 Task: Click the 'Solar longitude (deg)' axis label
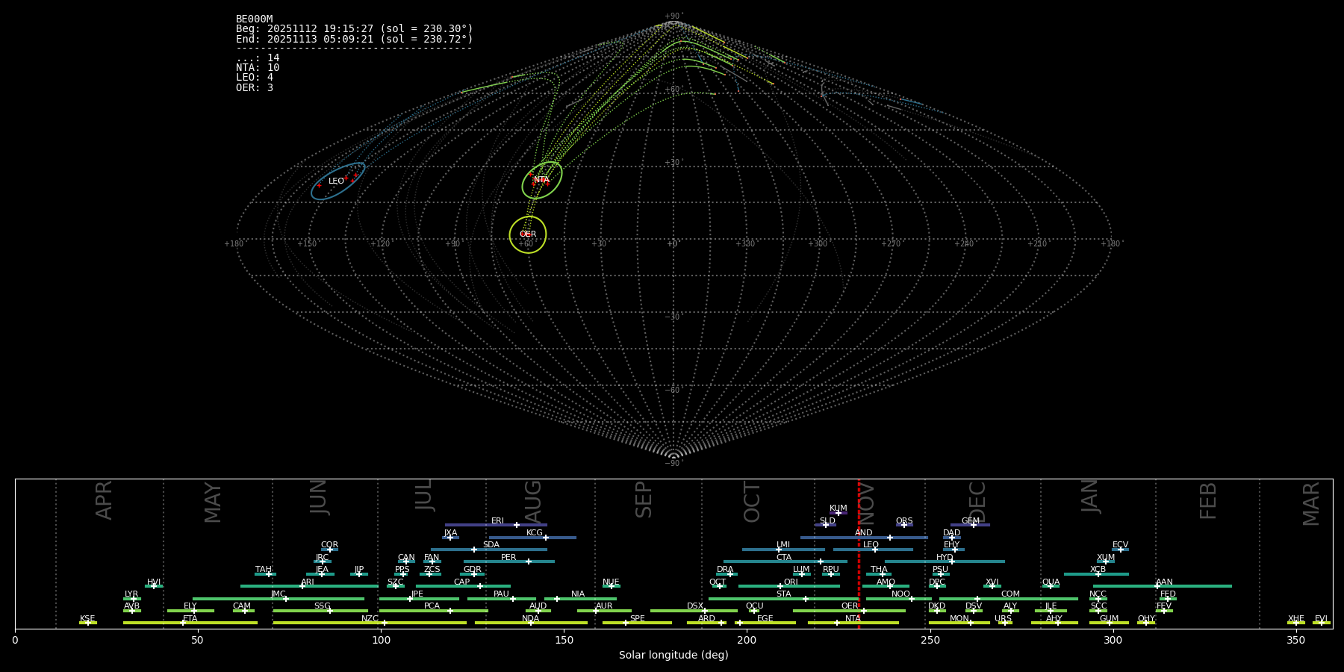pyautogui.click(x=673, y=656)
